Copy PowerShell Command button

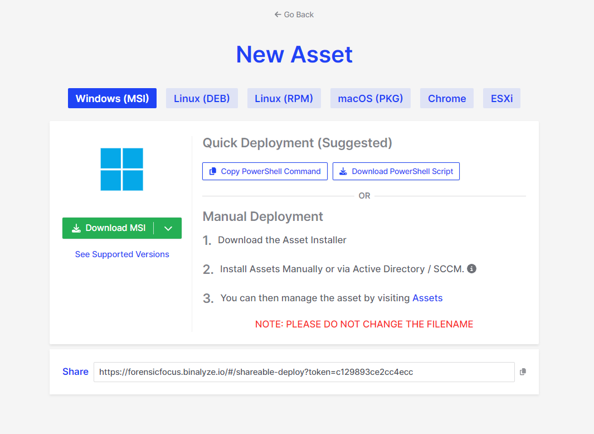tap(265, 171)
